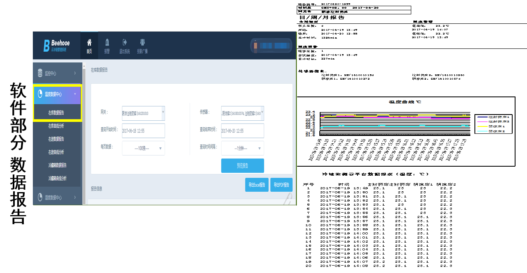Click the 导出Excel报告 button

coord(257,185)
